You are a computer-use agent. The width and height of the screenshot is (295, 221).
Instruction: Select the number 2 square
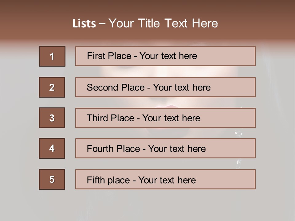pyautogui.click(x=52, y=87)
